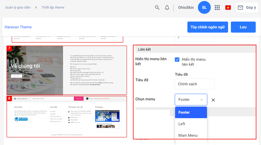Switch language via Vietnam flag icon

coord(228,8)
